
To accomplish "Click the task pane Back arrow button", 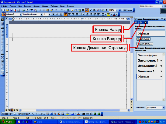I will 136,22.
